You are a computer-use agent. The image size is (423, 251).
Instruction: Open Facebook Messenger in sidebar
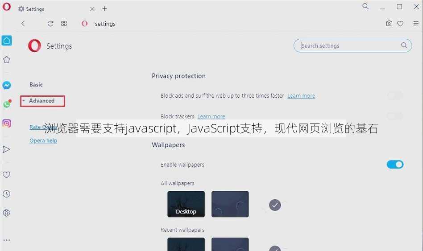click(x=7, y=85)
